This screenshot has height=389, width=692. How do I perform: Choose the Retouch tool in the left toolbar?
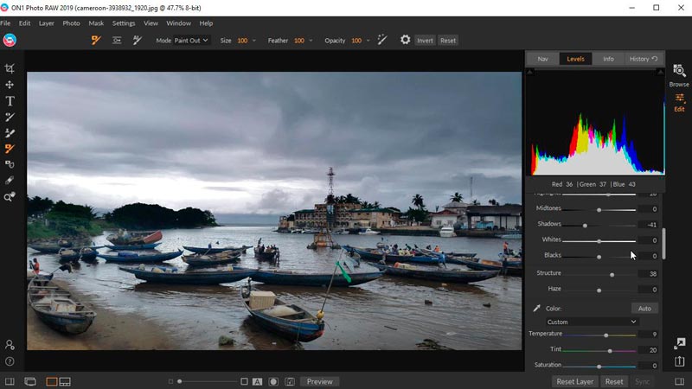pos(10,182)
